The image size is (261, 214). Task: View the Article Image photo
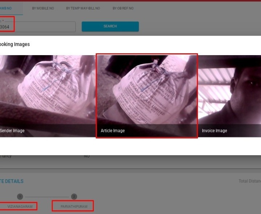[147, 91]
